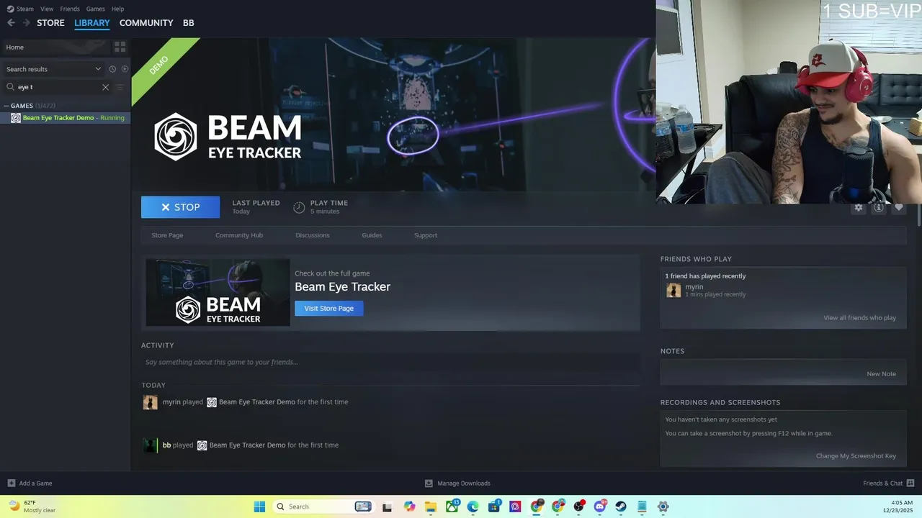
Task: Select Beam Eye Tracker Demo in sidebar
Action: 65,118
